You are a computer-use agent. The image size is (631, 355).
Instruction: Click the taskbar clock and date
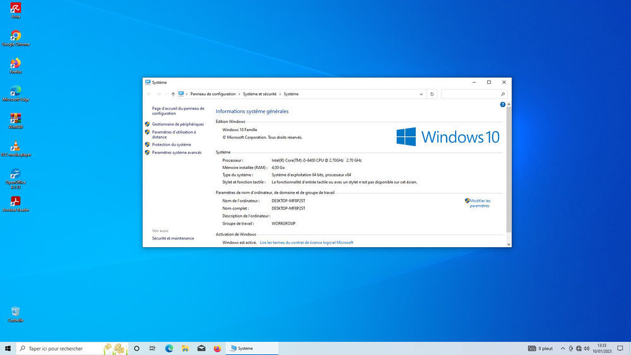point(601,349)
